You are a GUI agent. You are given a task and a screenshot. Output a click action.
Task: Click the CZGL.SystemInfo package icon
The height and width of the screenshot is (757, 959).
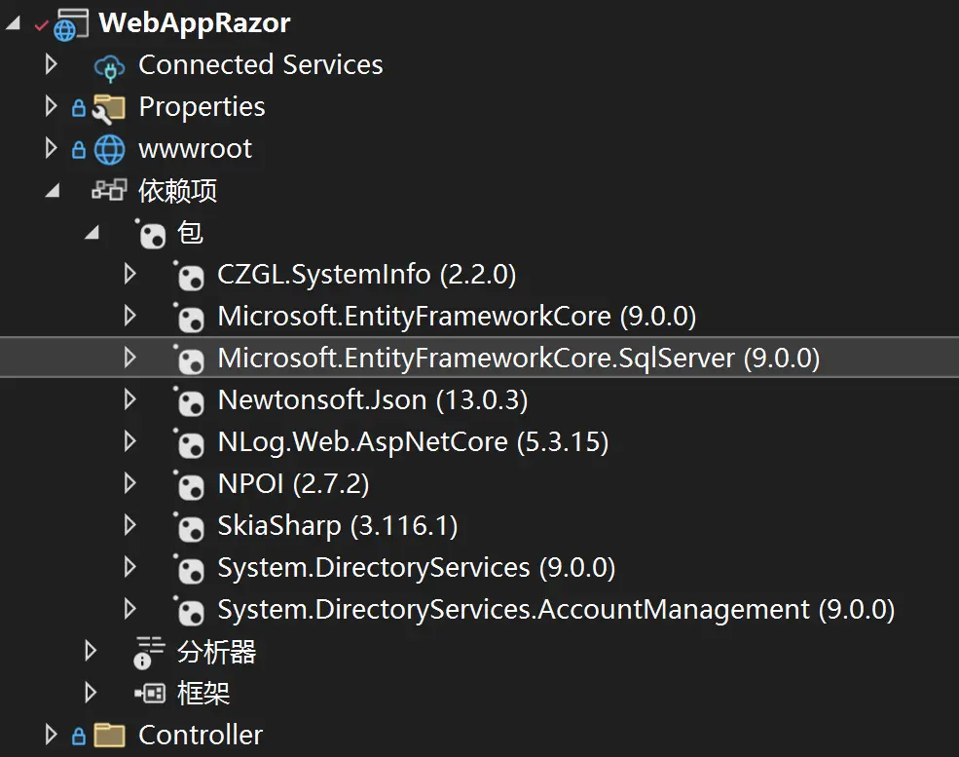click(x=188, y=276)
